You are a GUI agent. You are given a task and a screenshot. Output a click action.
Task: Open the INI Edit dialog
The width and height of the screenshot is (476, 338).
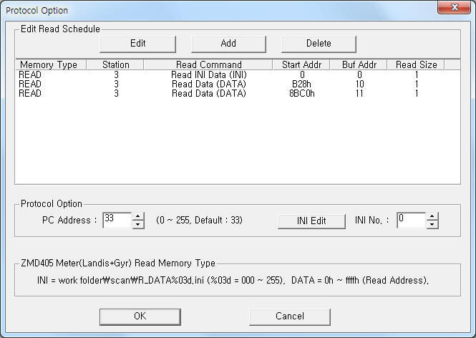(x=311, y=221)
